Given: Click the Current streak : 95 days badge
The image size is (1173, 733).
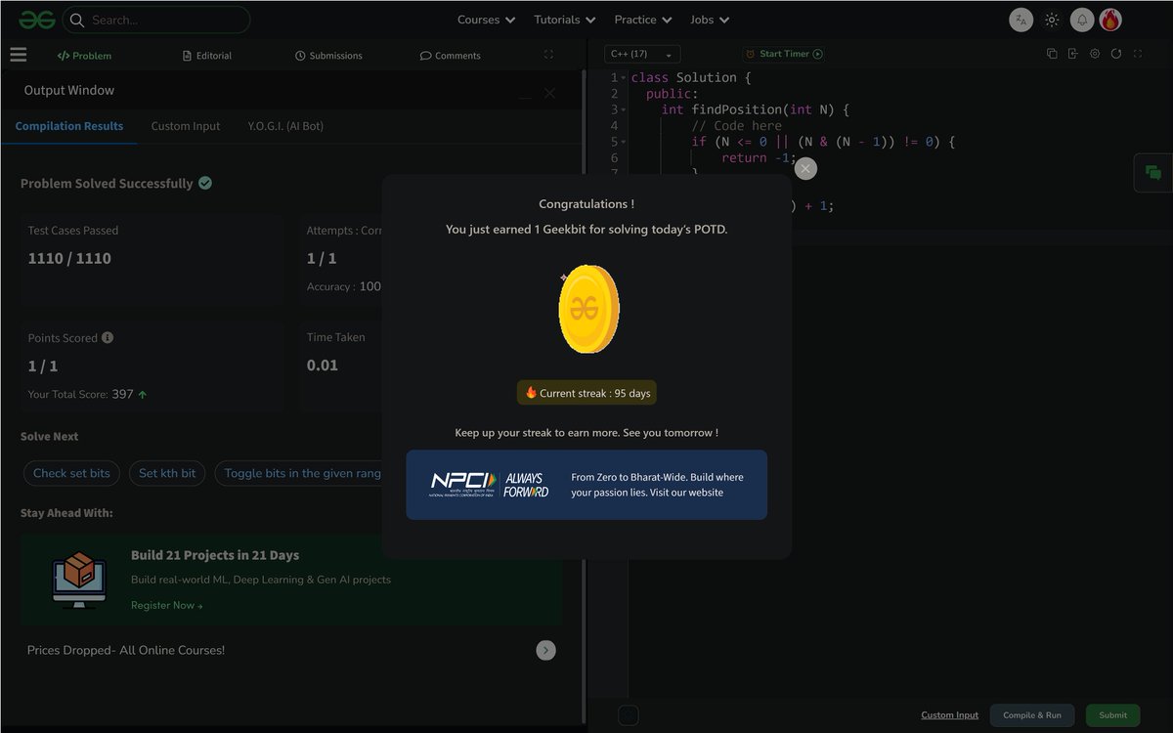Looking at the screenshot, I should [586, 393].
